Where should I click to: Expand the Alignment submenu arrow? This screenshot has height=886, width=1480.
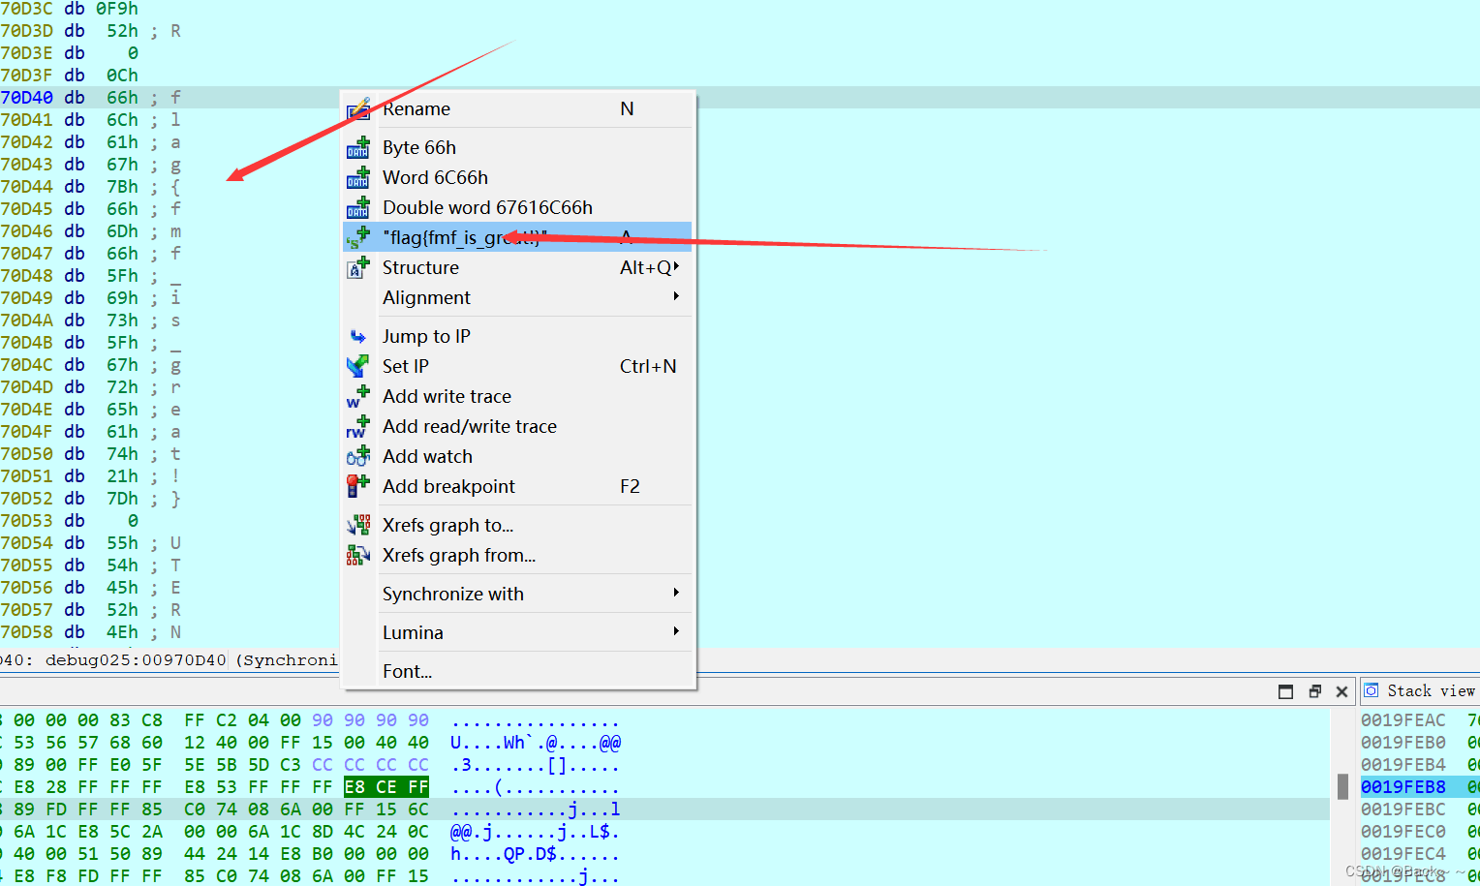pos(676,296)
